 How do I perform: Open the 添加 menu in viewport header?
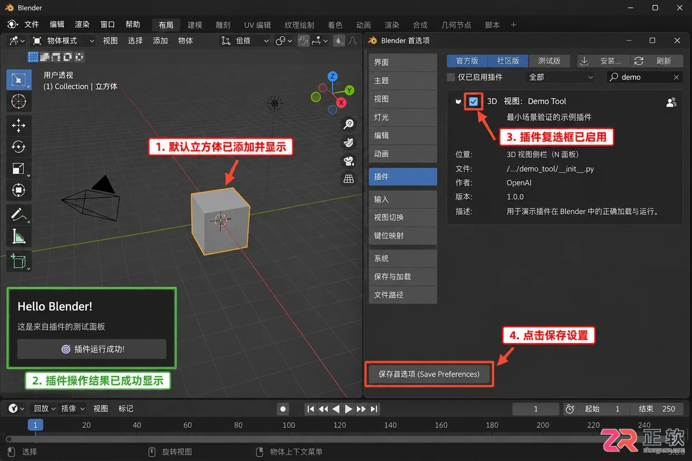point(160,40)
